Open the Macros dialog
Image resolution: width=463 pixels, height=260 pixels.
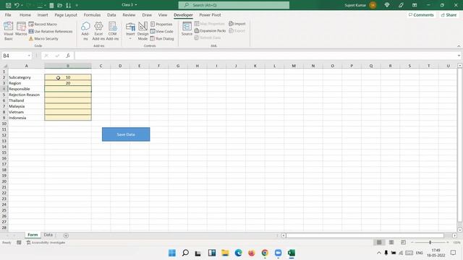pyautogui.click(x=21, y=29)
